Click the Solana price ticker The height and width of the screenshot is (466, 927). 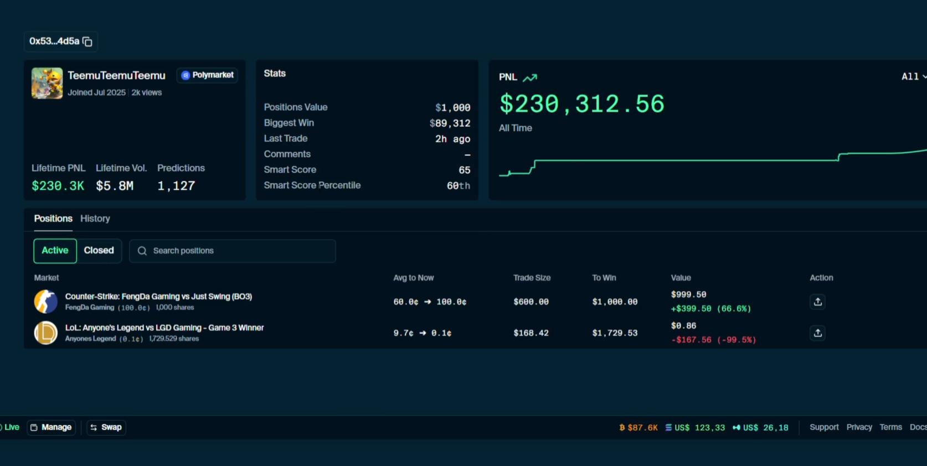click(x=695, y=428)
